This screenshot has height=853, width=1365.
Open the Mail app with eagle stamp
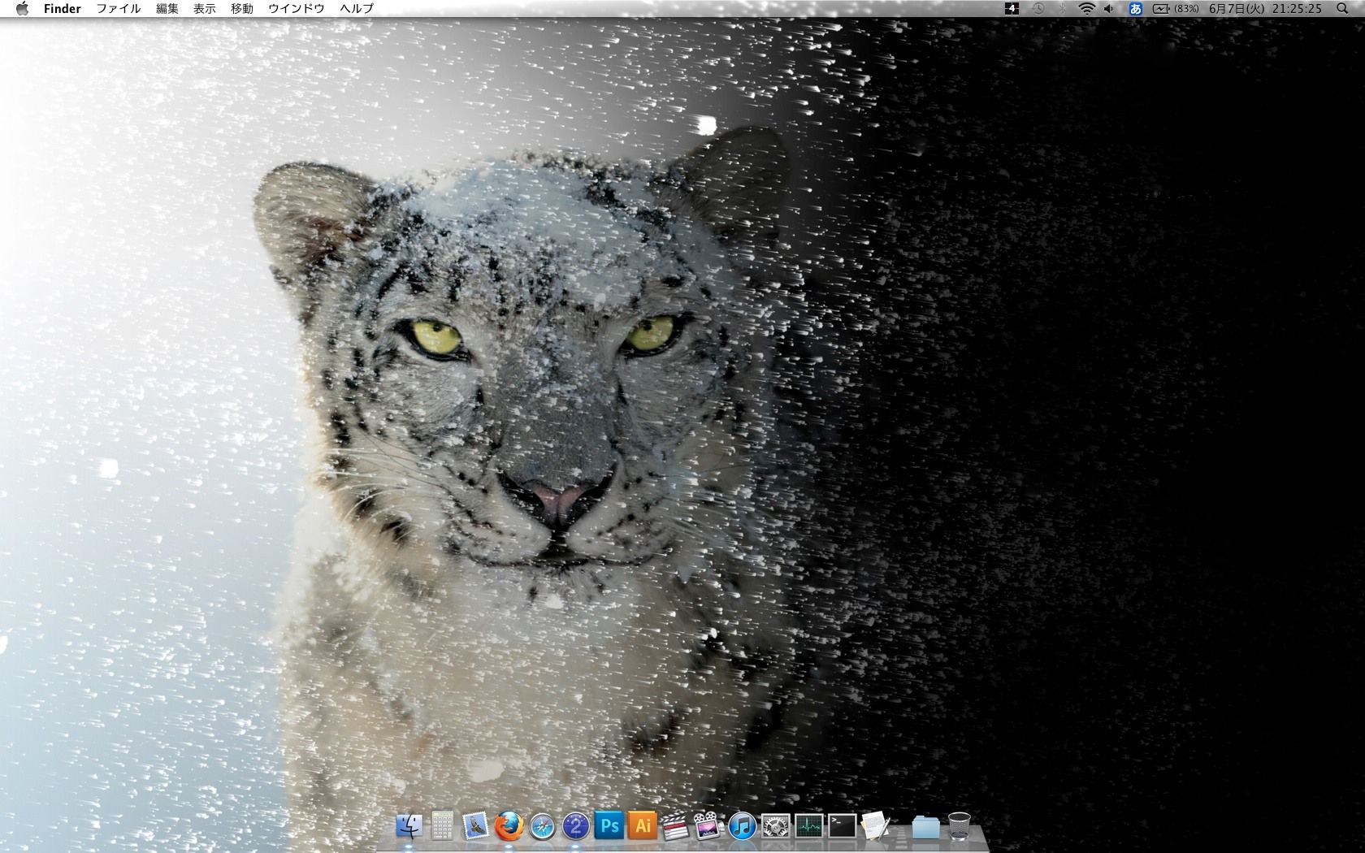point(475,826)
